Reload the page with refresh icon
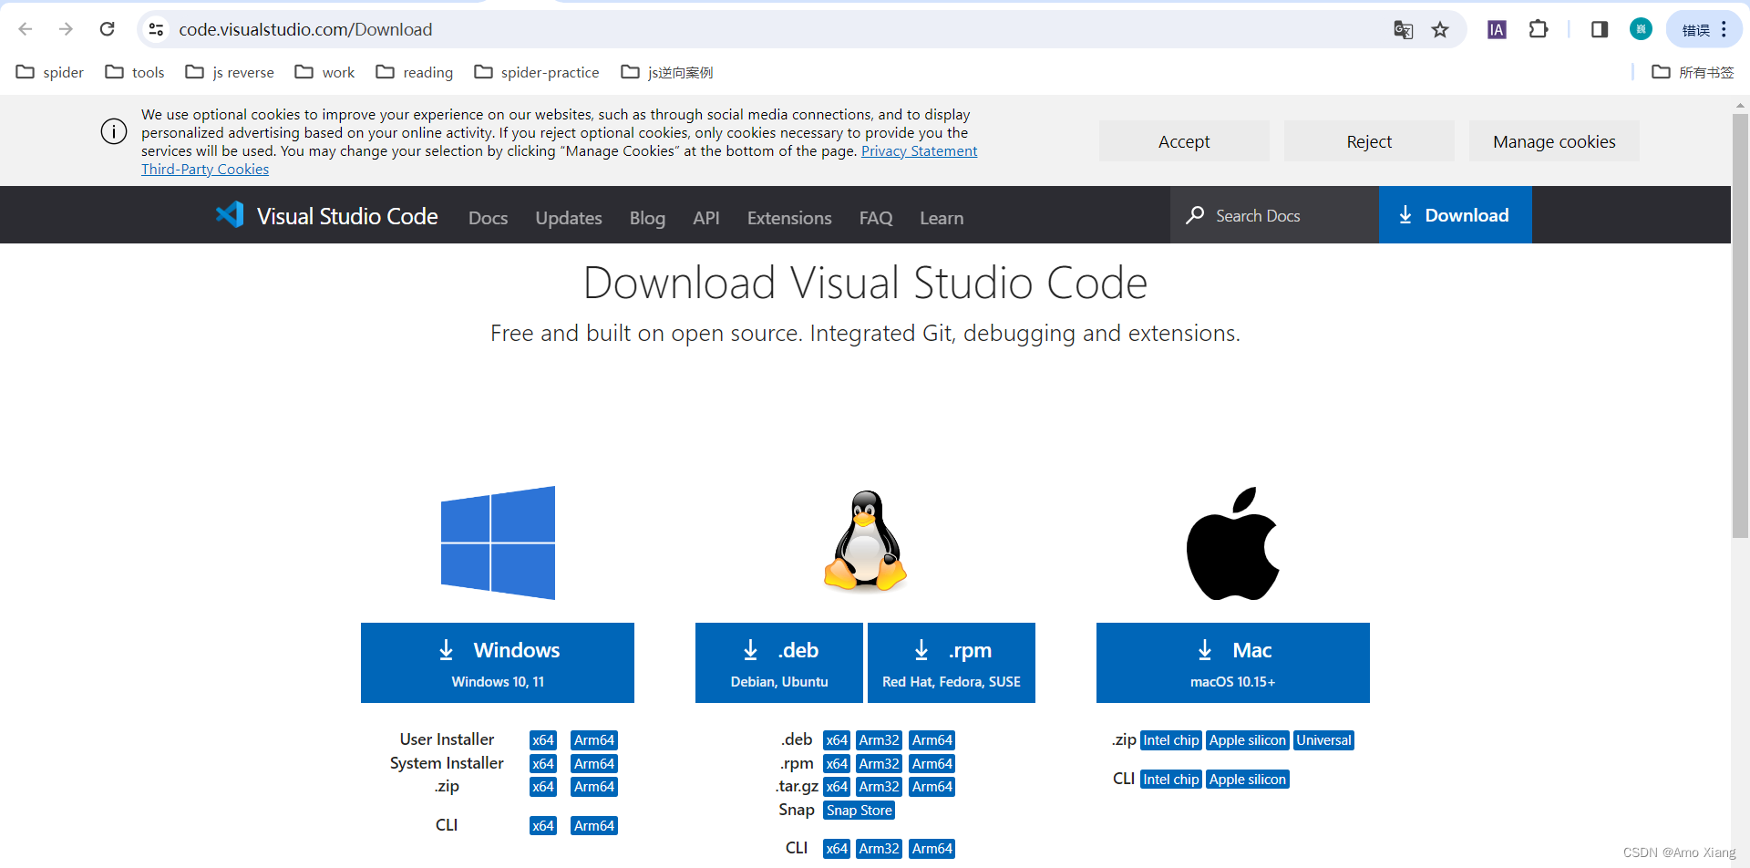1750x868 pixels. [x=108, y=29]
